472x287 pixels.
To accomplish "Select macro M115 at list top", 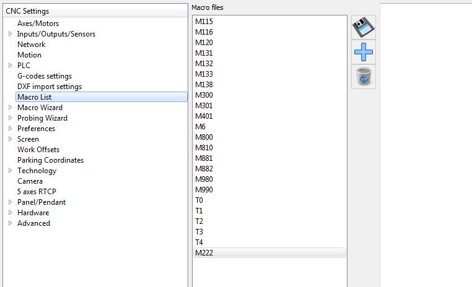I will 204,22.
